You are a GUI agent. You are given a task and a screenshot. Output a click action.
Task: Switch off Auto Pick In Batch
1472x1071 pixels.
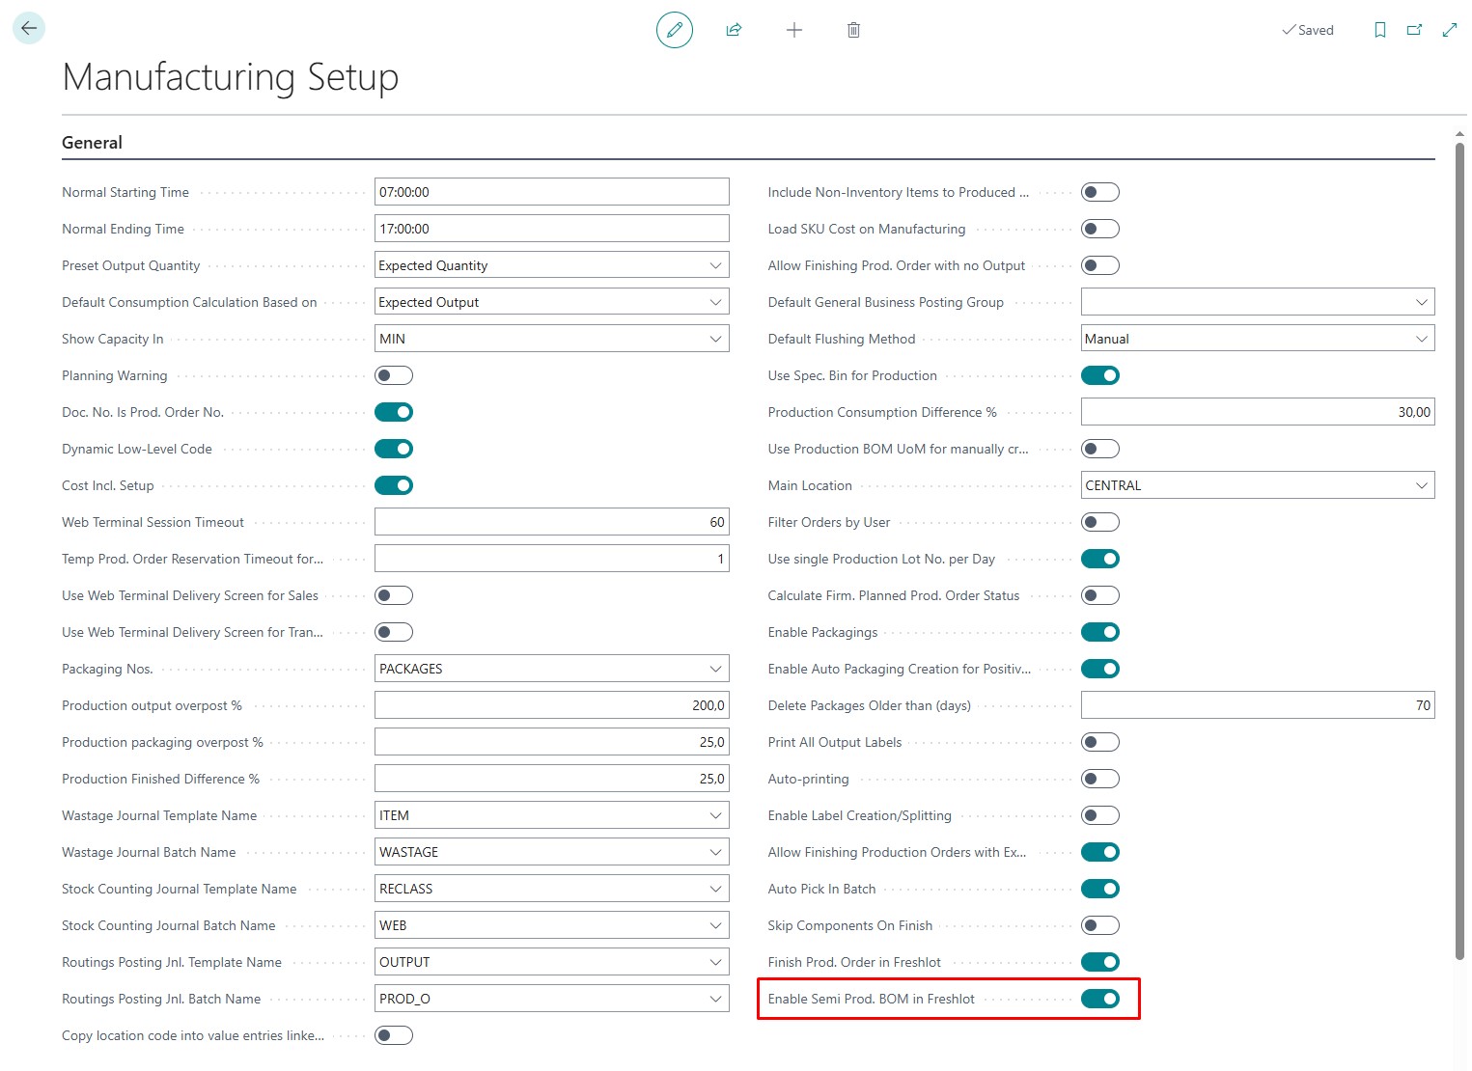pyautogui.click(x=1100, y=889)
